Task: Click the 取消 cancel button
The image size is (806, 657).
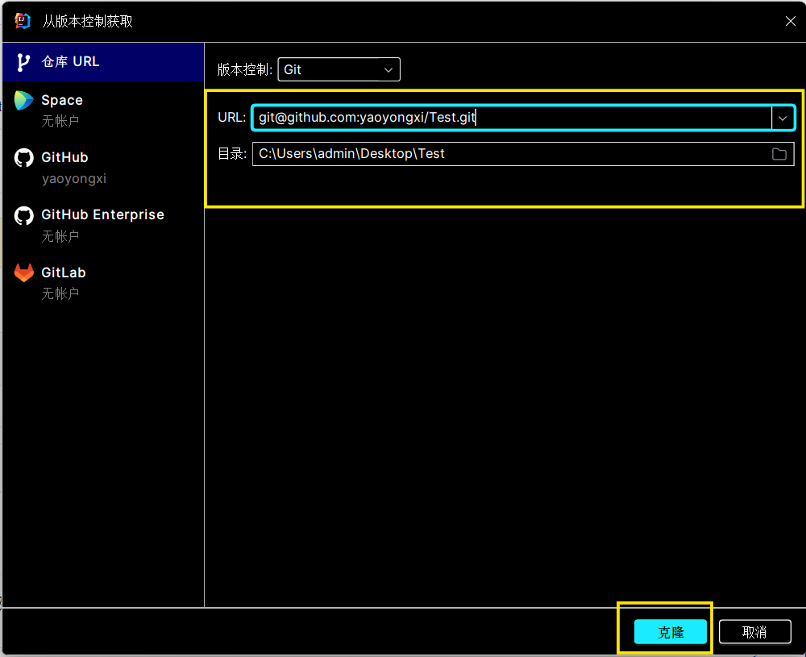Action: pos(754,632)
